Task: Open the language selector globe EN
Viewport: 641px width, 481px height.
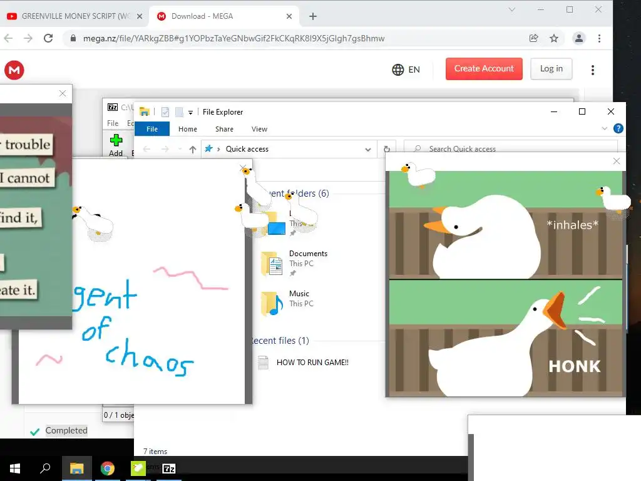Action: pos(406,70)
